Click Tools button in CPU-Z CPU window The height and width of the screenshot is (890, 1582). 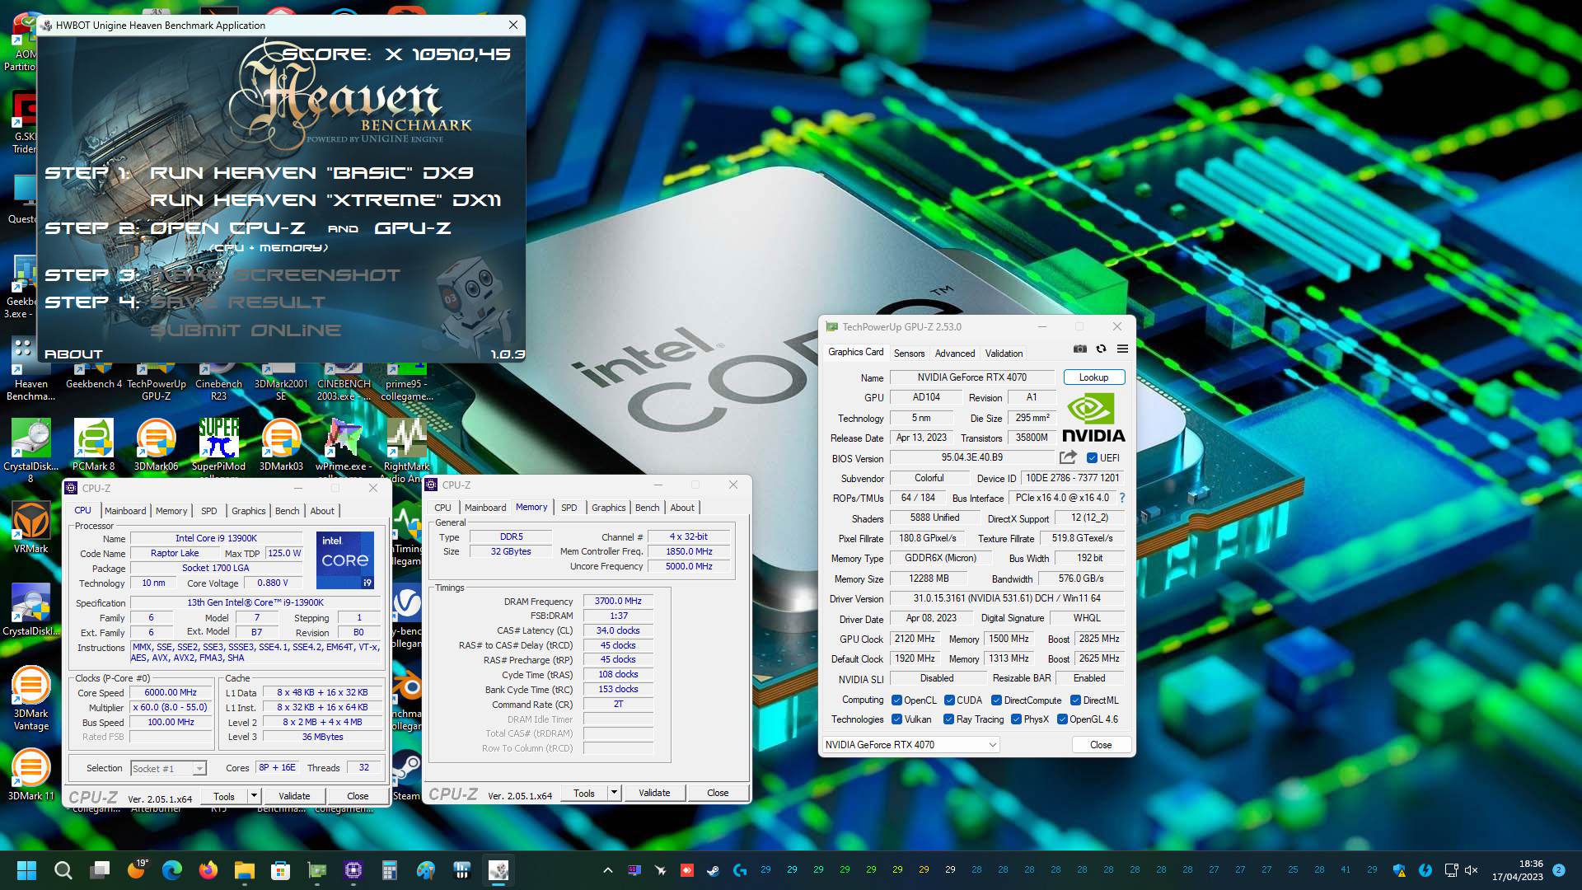pyautogui.click(x=224, y=796)
